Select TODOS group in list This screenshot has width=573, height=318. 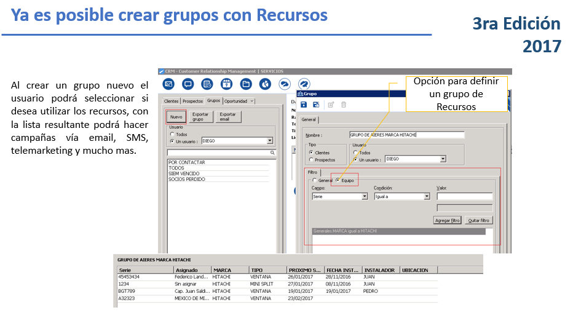point(218,168)
